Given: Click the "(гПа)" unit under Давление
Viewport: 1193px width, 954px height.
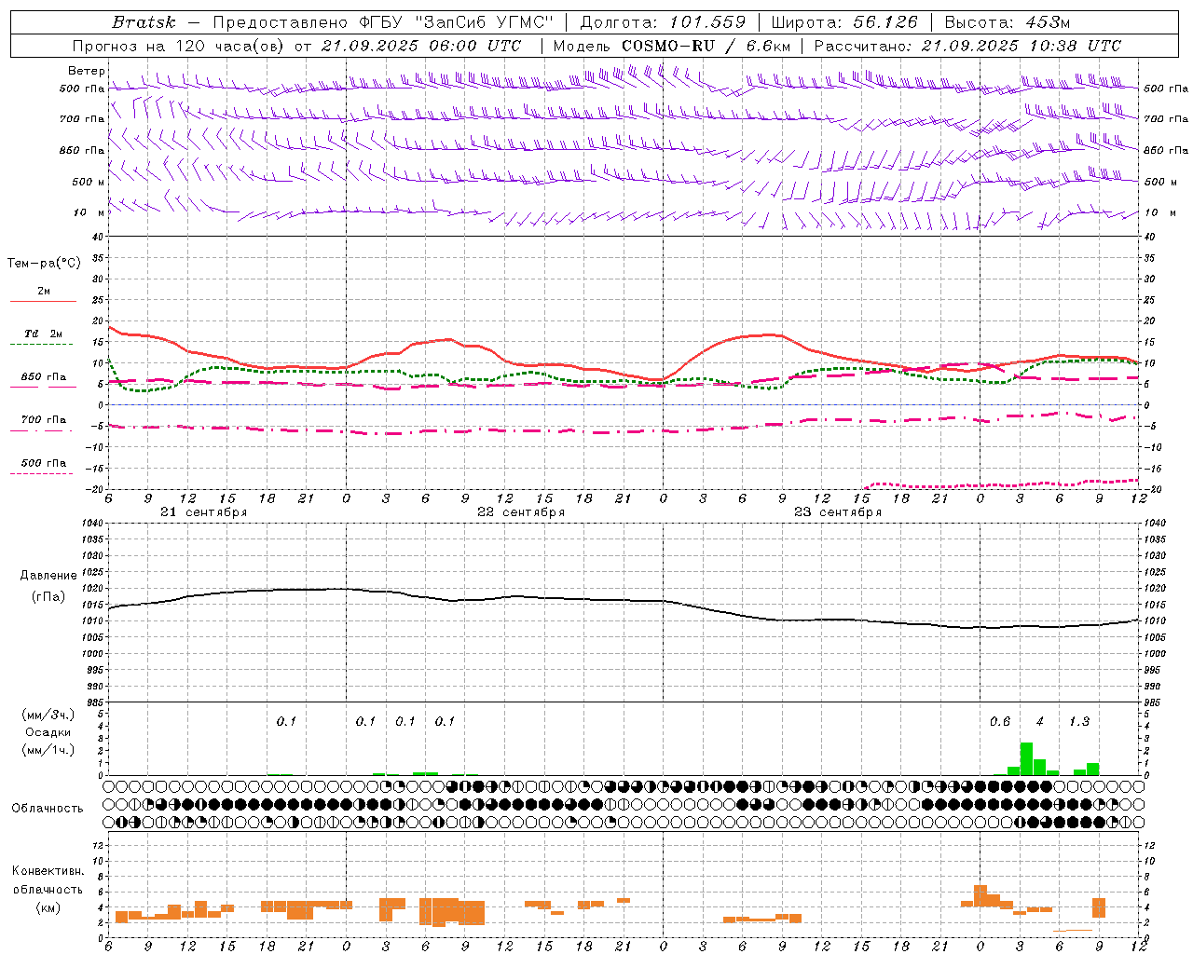Looking at the screenshot, I should click(x=48, y=597).
